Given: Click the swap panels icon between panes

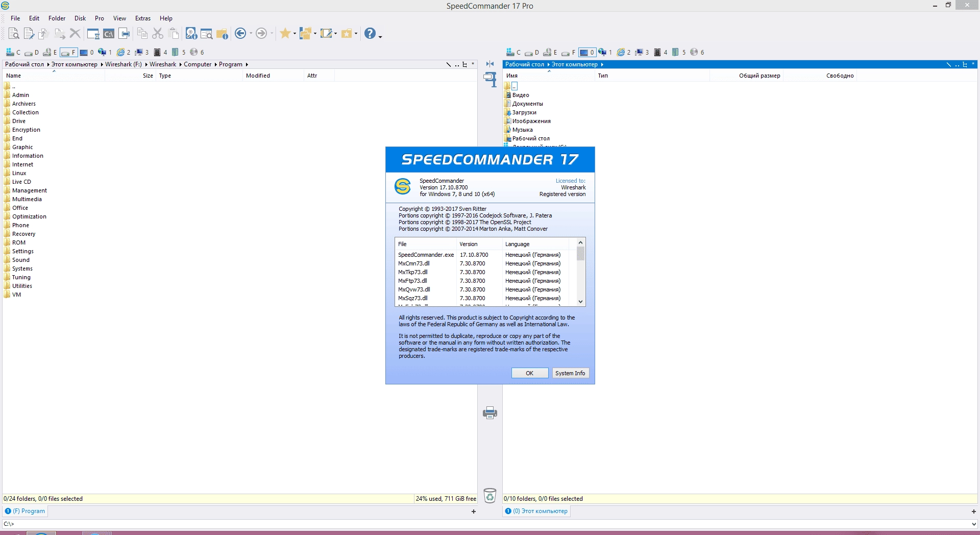Looking at the screenshot, I should pos(490,64).
